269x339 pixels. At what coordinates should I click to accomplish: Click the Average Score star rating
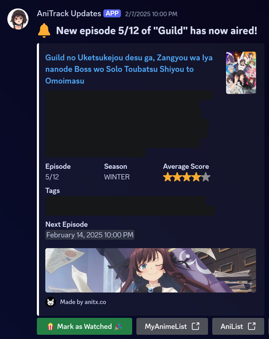point(186,177)
